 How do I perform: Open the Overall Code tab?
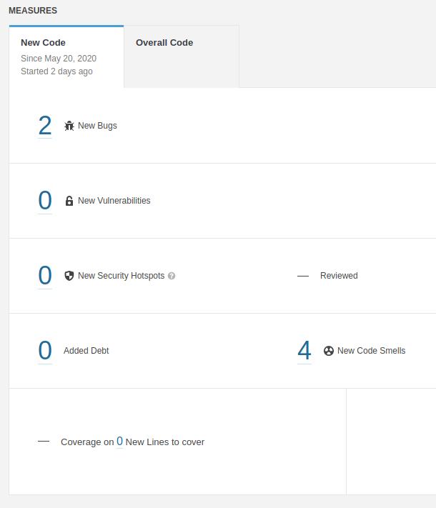tap(164, 43)
